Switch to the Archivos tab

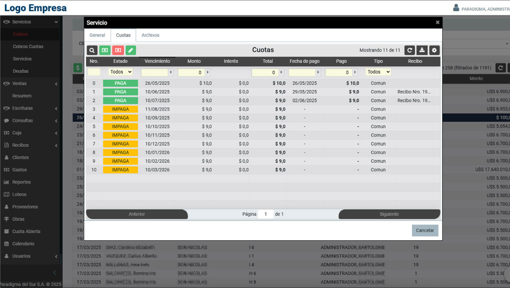pyautogui.click(x=150, y=35)
